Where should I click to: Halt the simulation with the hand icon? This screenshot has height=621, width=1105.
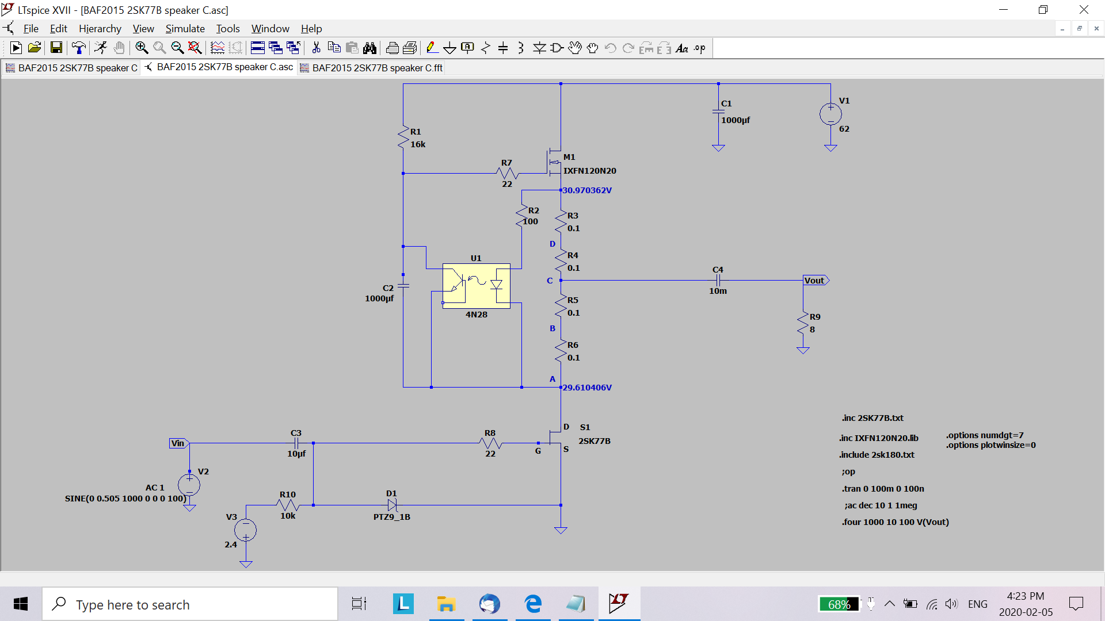coord(119,48)
